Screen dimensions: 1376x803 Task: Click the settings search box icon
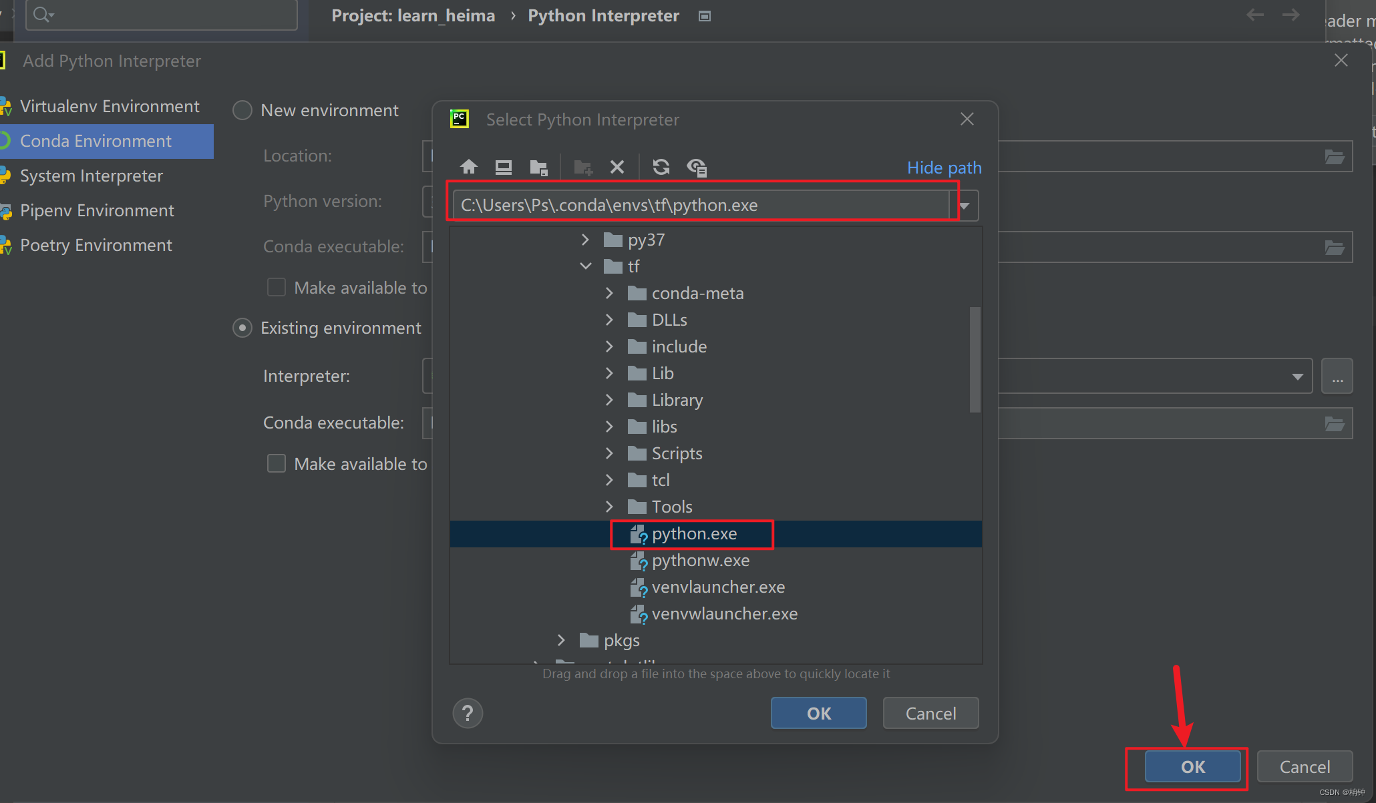coord(43,14)
